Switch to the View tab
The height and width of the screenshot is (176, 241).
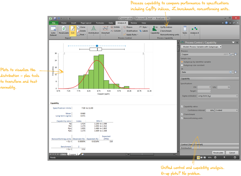coord(144,23)
